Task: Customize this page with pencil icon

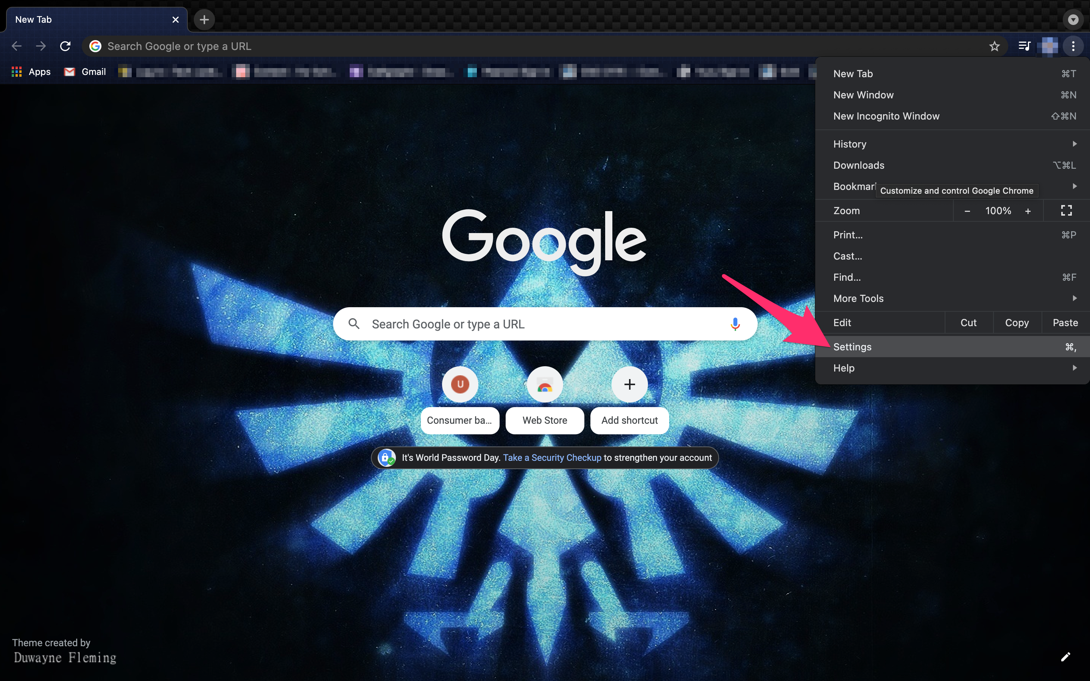Action: [1065, 657]
